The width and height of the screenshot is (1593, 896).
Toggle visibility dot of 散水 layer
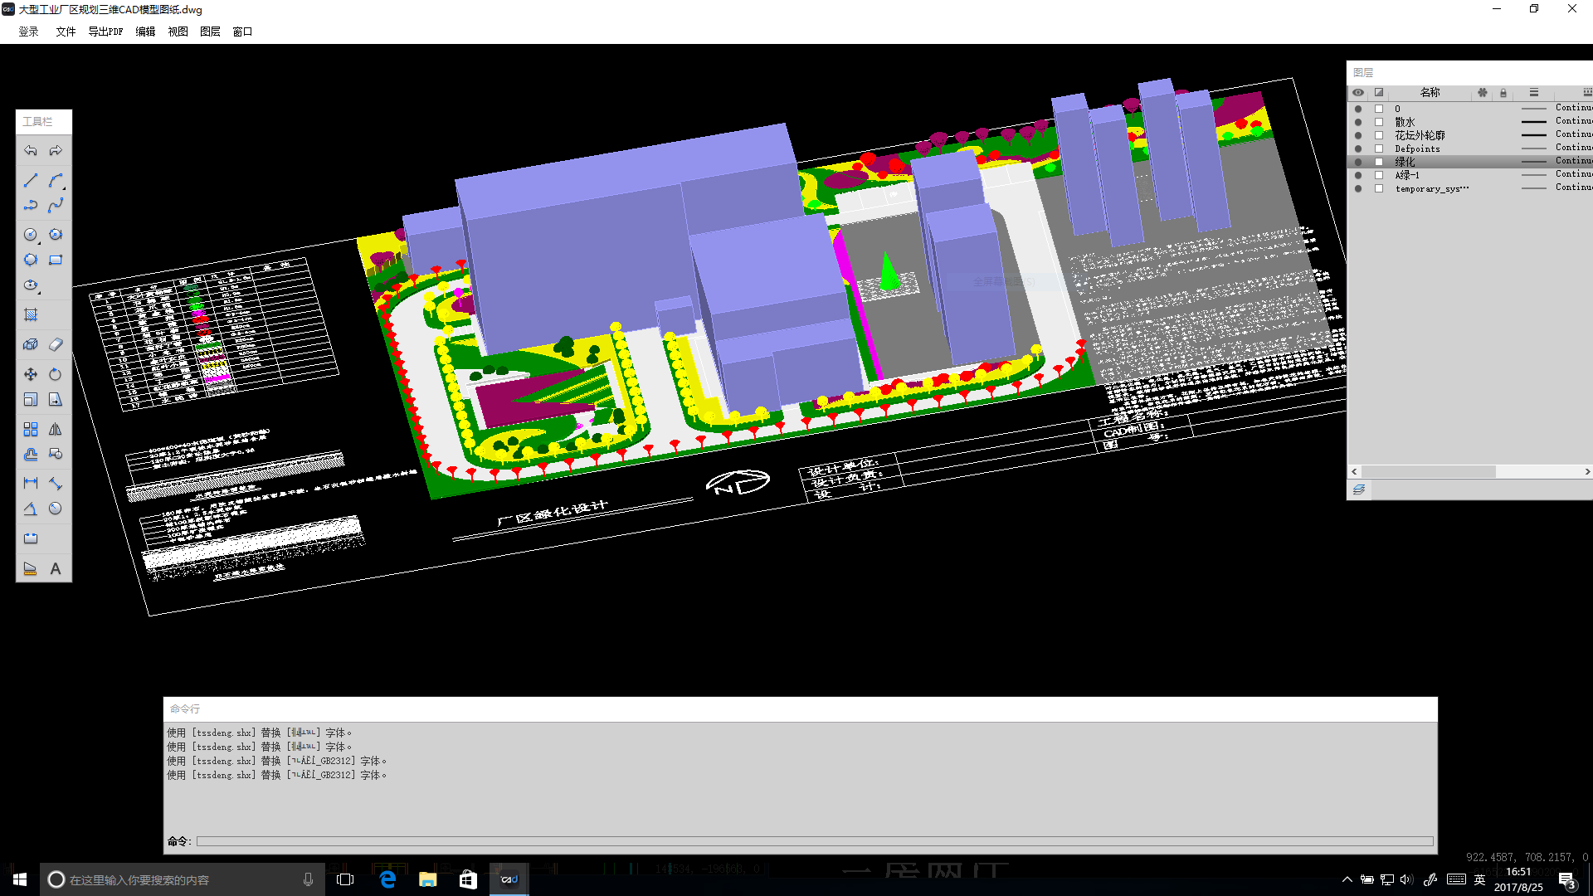[1358, 122]
